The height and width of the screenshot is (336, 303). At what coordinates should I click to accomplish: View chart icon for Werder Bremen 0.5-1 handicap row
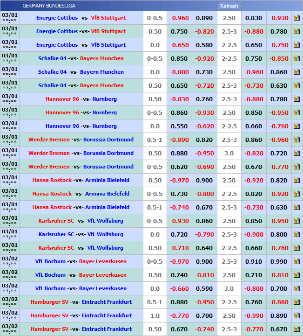pyautogui.click(x=297, y=139)
